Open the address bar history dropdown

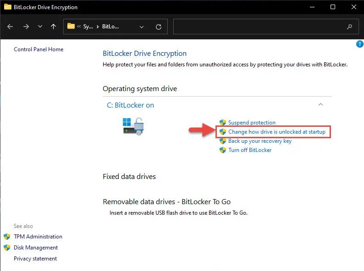pyautogui.click(x=141, y=27)
